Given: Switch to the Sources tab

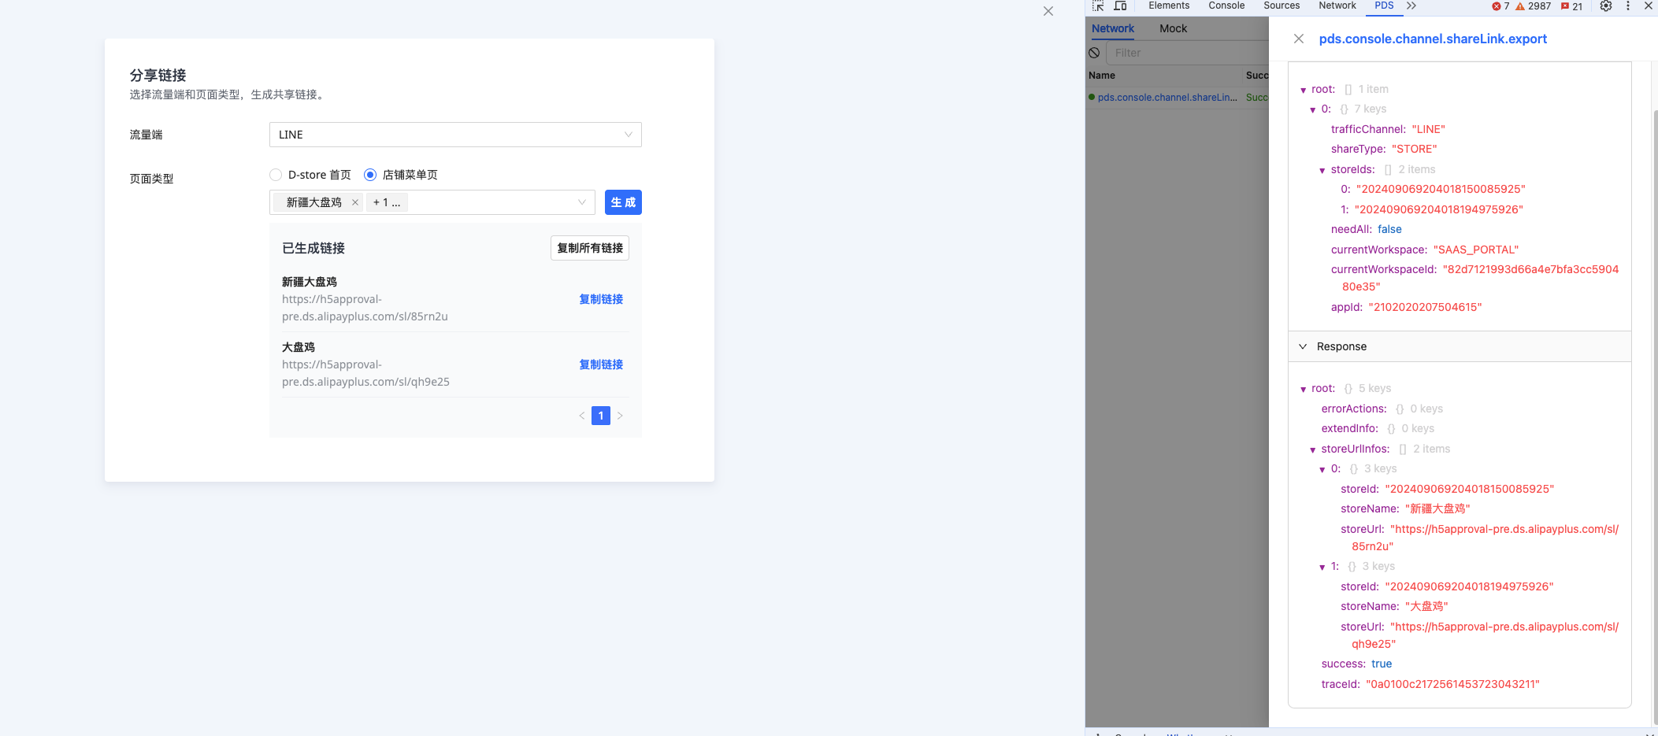Looking at the screenshot, I should click(1282, 6).
